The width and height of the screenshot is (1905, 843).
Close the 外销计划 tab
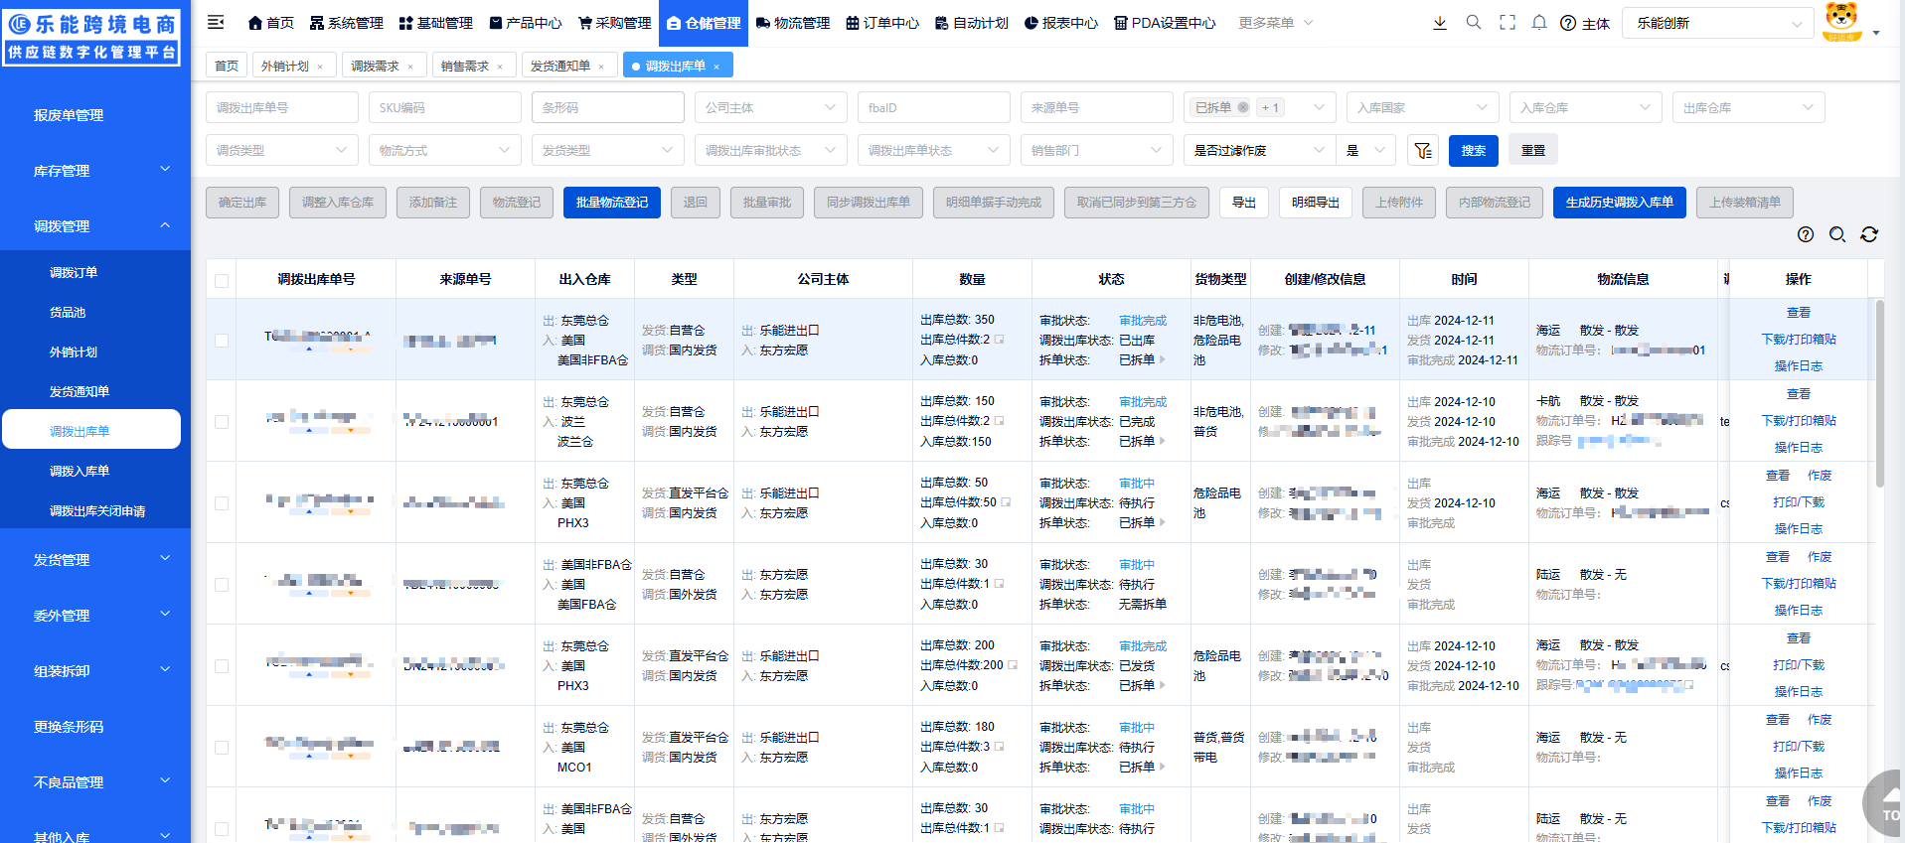320,67
